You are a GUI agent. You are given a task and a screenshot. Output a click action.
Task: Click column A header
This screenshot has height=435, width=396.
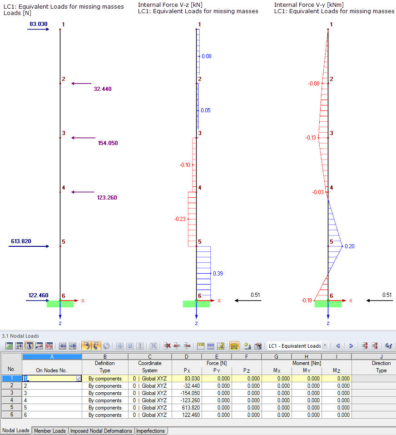[x=52, y=357]
